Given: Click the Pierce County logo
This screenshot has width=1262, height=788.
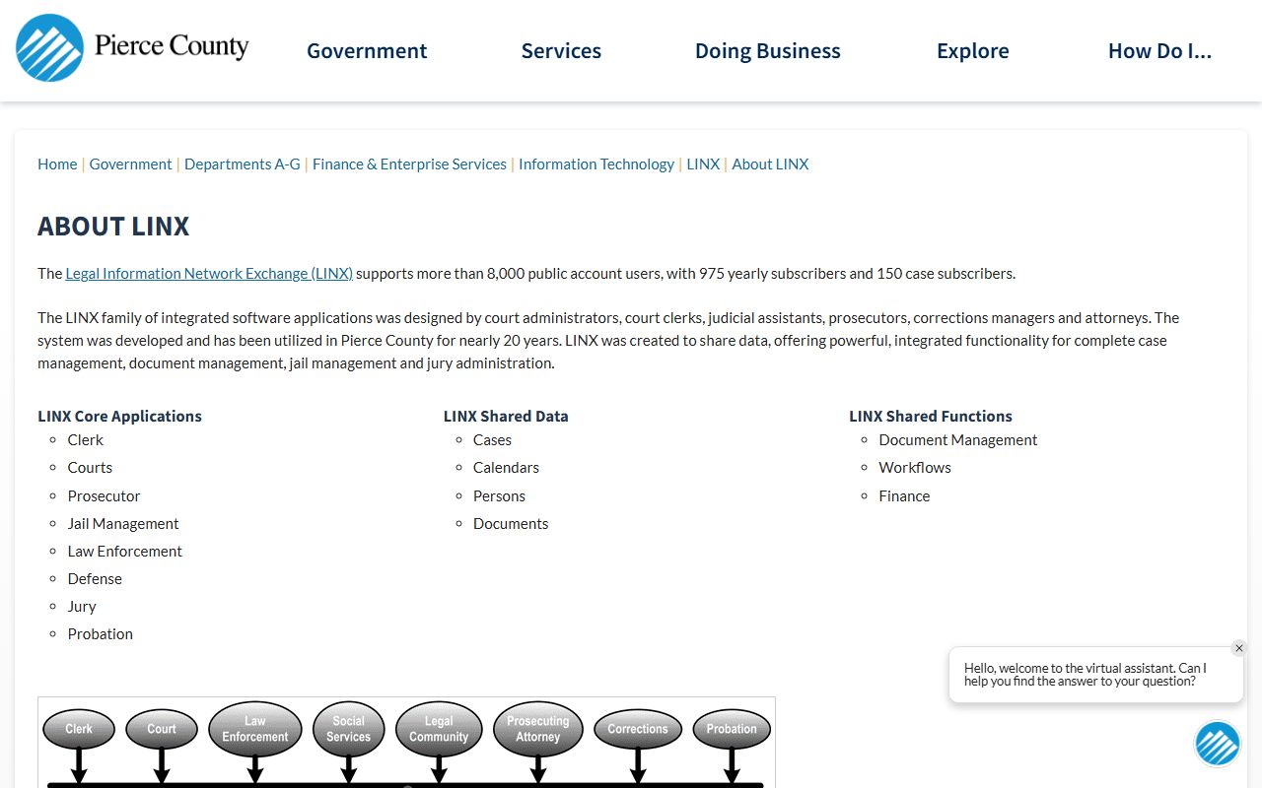Looking at the screenshot, I should click(x=132, y=47).
